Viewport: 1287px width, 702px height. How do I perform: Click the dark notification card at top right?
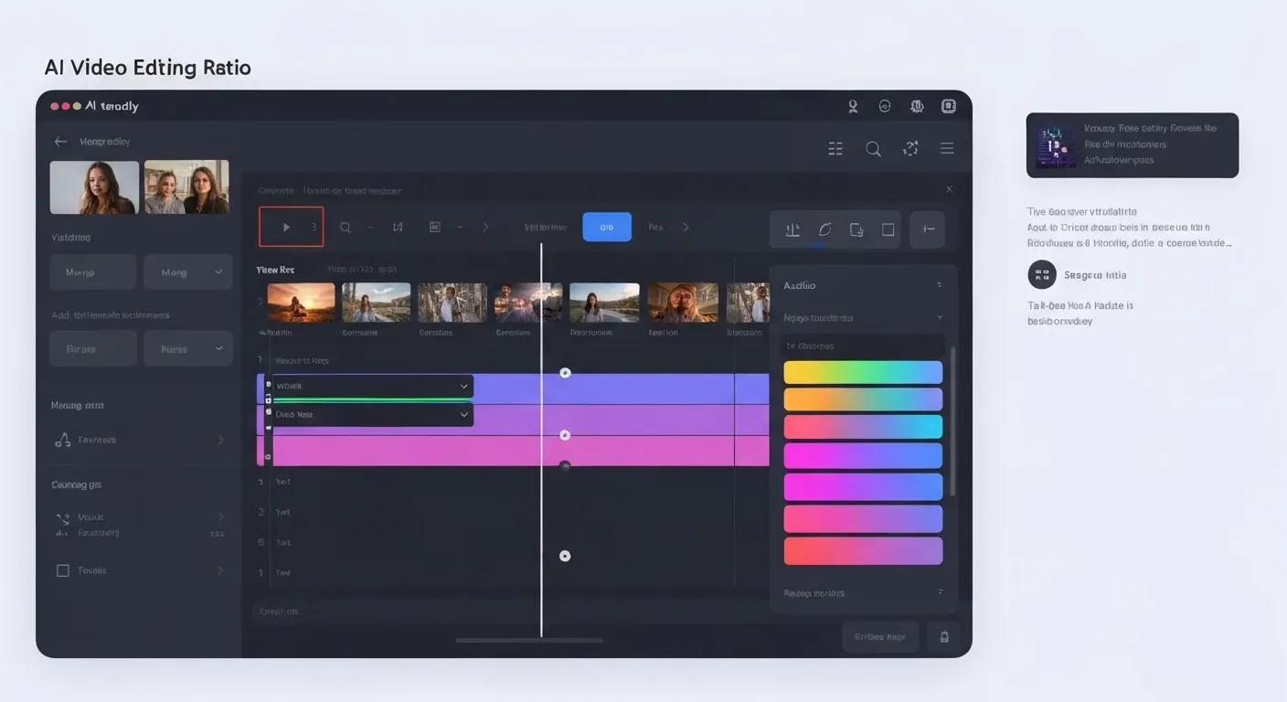point(1133,145)
